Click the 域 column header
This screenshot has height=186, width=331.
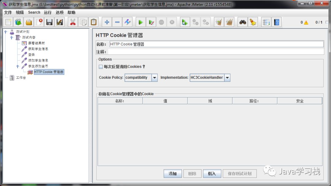(x=210, y=101)
